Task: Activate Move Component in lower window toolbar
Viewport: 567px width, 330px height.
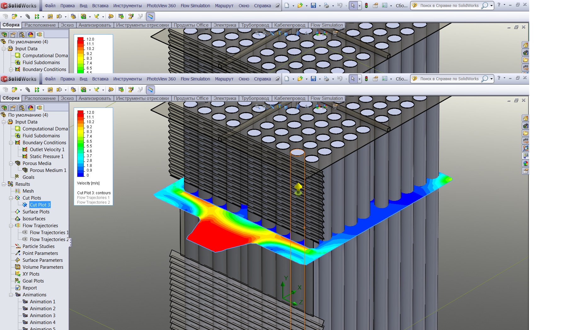Action: click(x=59, y=90)
